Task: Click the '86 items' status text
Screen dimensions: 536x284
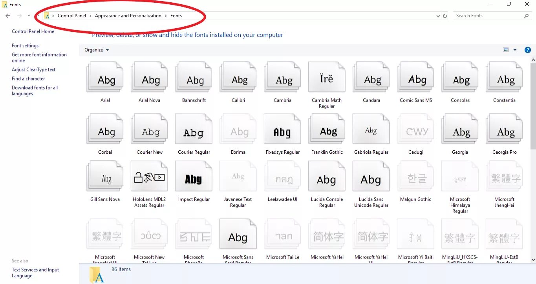Action: pyautogui.click(x=121, y=269)
